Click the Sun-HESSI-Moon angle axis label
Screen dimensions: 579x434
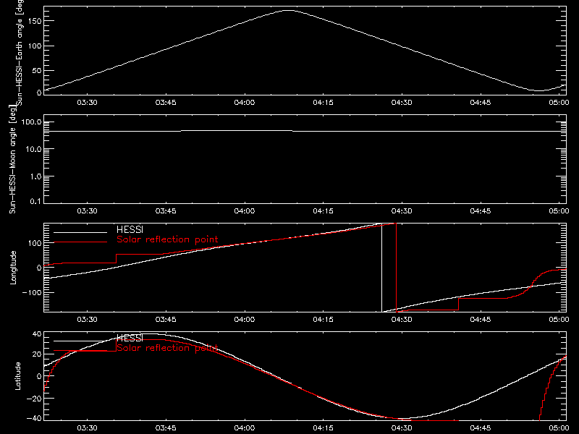[x=12, y=159]
